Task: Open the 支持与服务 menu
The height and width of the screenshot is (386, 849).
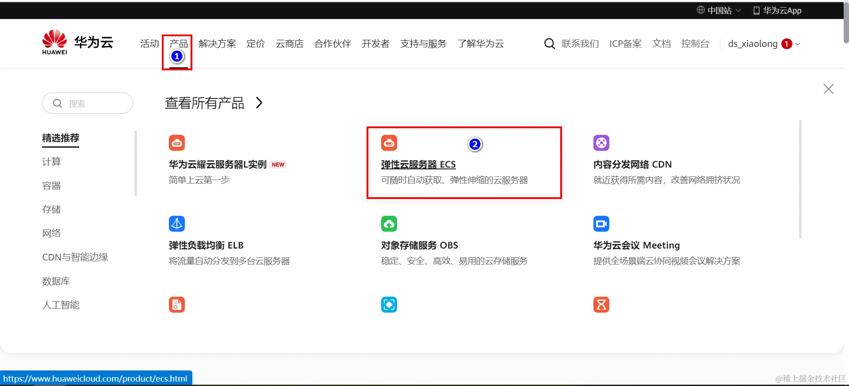Action: pos(423,44)
